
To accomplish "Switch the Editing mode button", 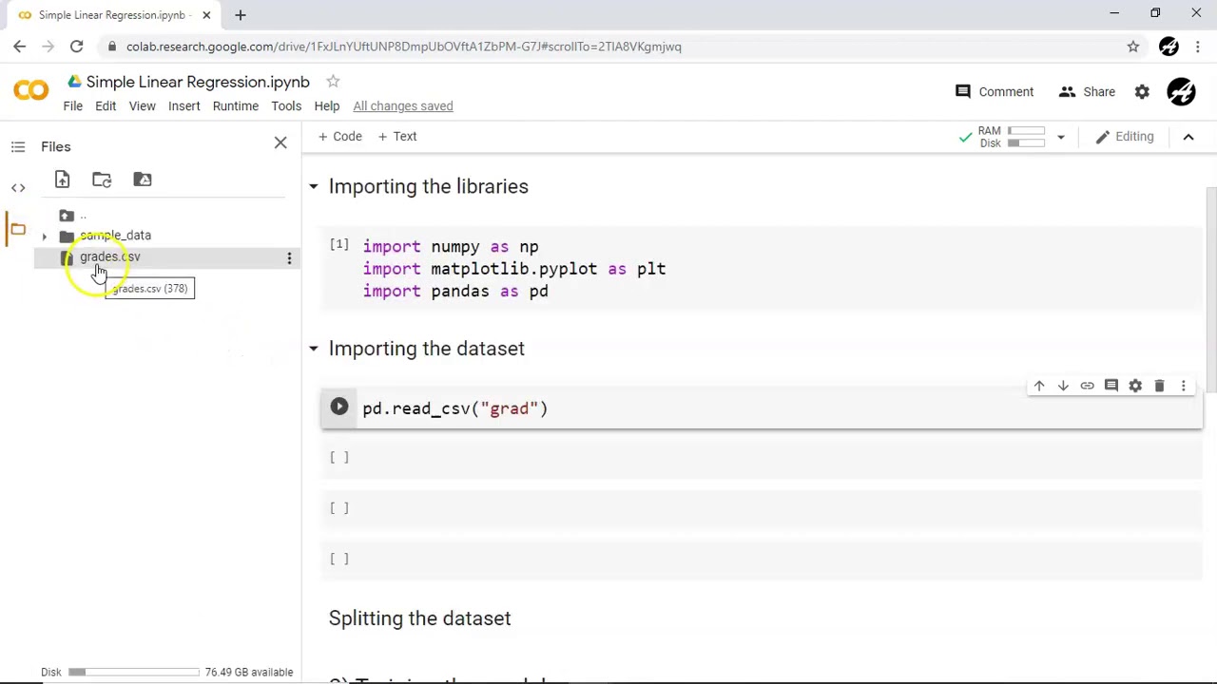I will (1125, 137).
